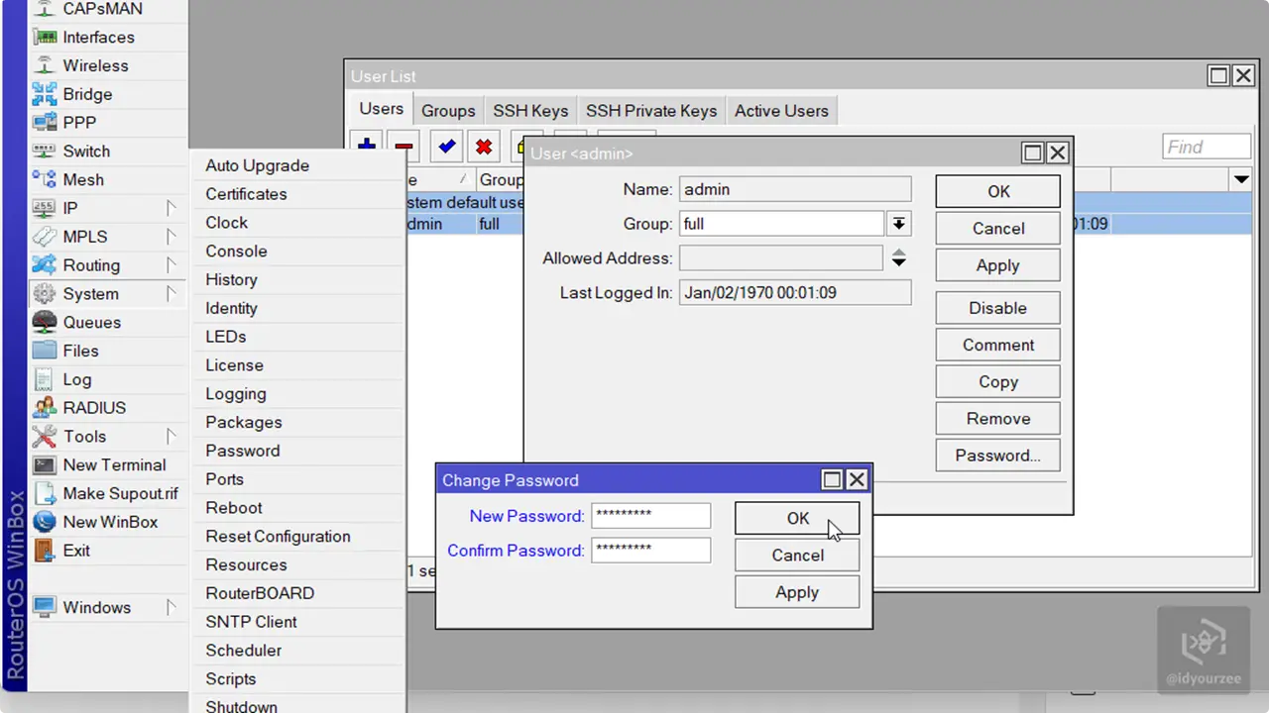The width and height of the screenshot is (1269, 713).
Task: Click the red X disable icon
Action: click(x=484, y=147)
